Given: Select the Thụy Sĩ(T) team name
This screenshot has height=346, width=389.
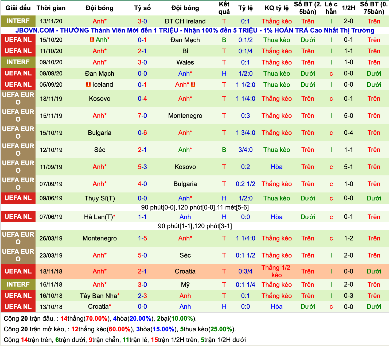Looking at the screenshot, I should 100,198.
